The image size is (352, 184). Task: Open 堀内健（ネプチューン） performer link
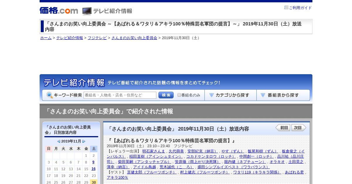tap(245, 162)
